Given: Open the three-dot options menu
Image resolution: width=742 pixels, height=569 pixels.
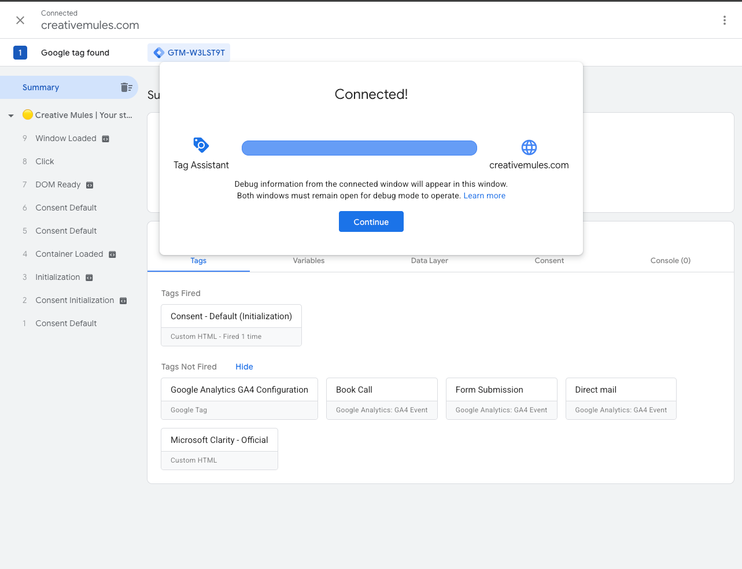Looking at the screenshot, I should point(724,20).
